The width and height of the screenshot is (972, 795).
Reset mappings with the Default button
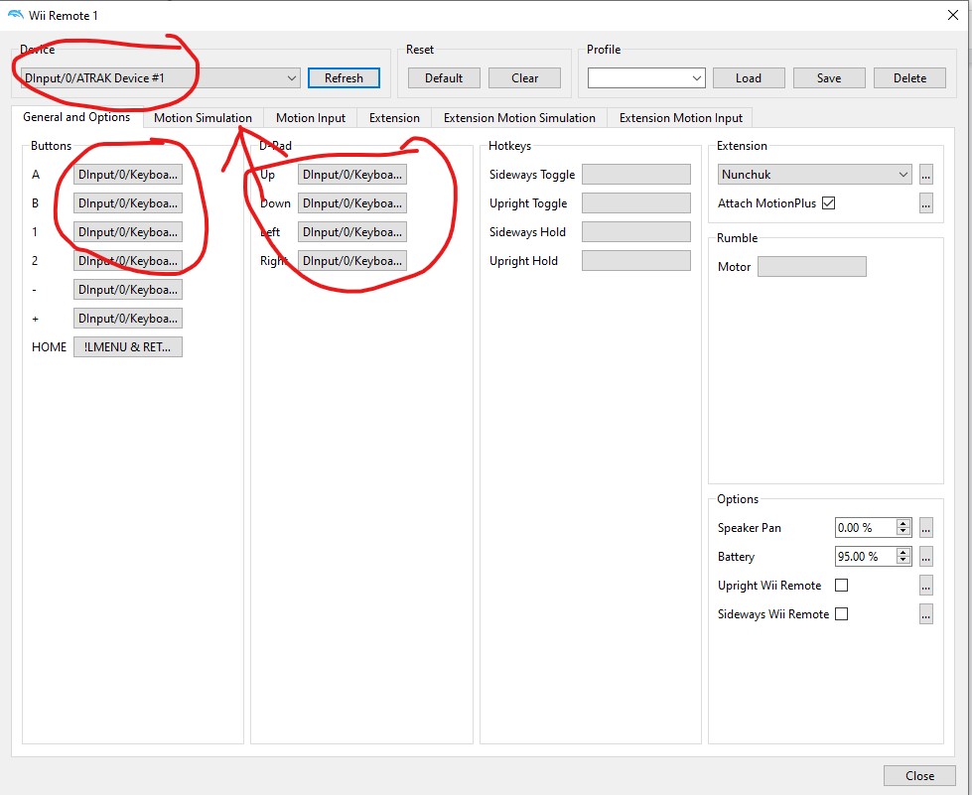tap(444, 78)
